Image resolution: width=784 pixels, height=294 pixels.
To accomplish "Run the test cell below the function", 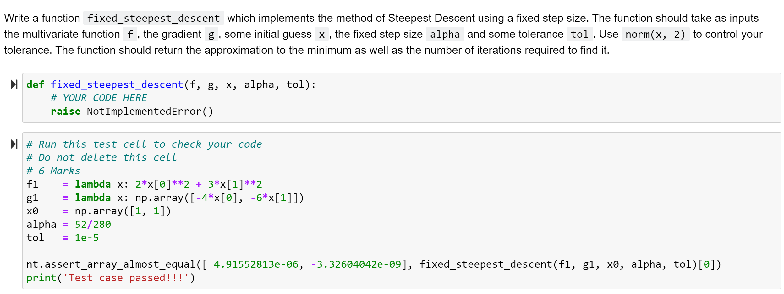I will pos(14,144).
